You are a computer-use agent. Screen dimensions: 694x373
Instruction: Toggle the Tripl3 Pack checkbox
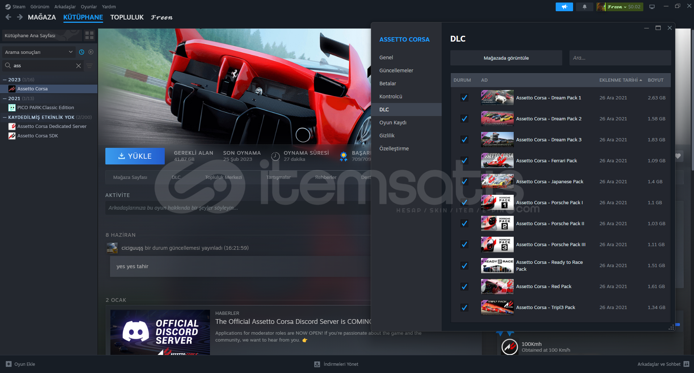[x=464, y=308]
